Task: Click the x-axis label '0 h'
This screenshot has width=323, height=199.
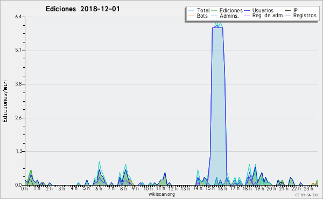Action: [x=25, y=189]
